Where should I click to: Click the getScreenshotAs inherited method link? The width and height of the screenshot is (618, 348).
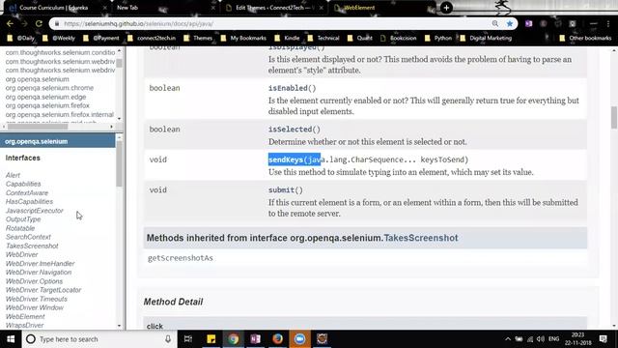pyautogui.click(x=181, y=258)
